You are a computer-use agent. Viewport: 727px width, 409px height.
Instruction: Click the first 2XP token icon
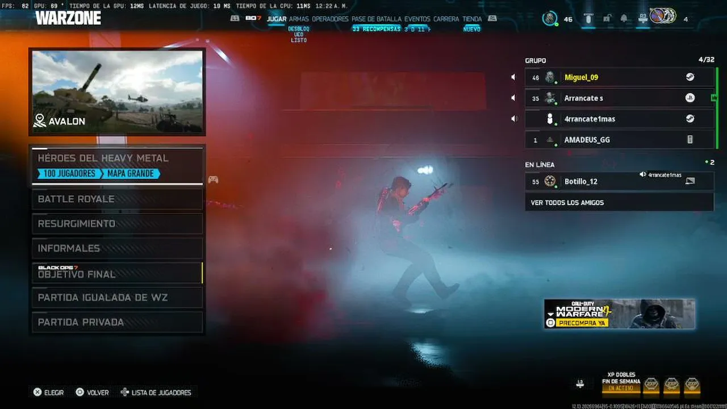point(651,386)
